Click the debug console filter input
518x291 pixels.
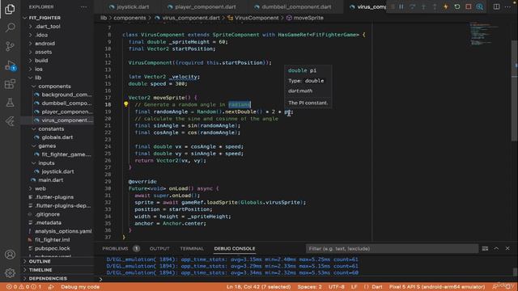392,248
